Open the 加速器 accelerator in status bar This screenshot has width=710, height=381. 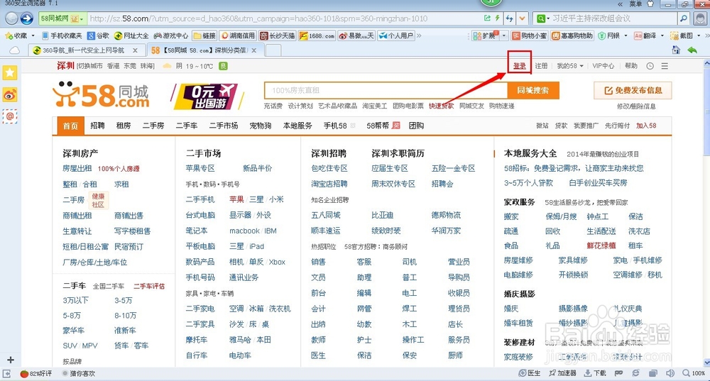[563, 373]
